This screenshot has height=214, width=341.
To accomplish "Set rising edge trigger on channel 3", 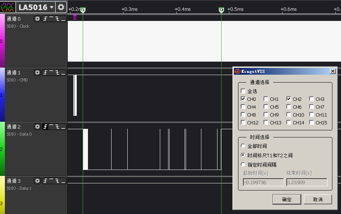I will (45, 181).
